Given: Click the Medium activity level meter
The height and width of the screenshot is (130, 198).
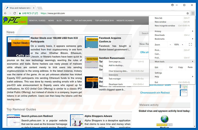Looking at the screenshot, I should 164,125.
